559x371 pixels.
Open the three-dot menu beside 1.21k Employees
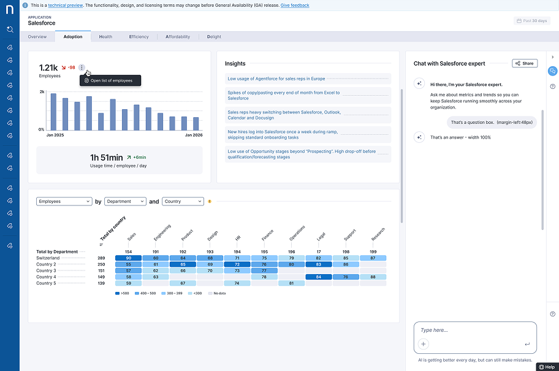[x=82, y=67]
